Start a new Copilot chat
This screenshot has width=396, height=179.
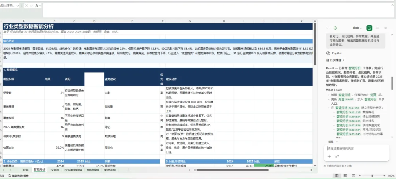coord(369,28)
